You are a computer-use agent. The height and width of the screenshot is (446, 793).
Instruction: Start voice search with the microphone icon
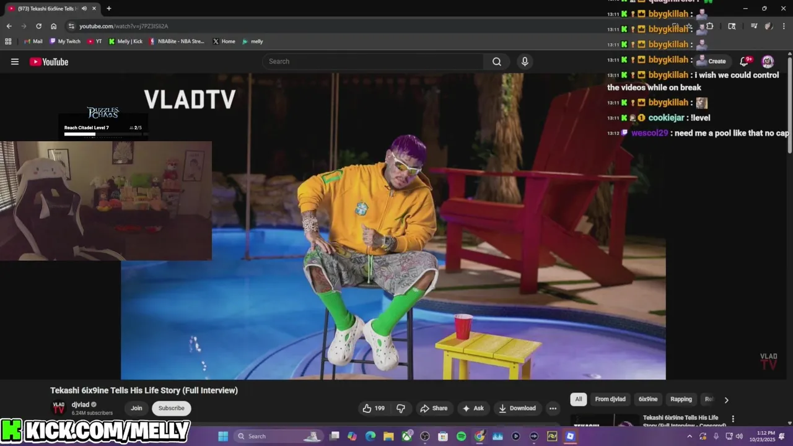[525, 61]
